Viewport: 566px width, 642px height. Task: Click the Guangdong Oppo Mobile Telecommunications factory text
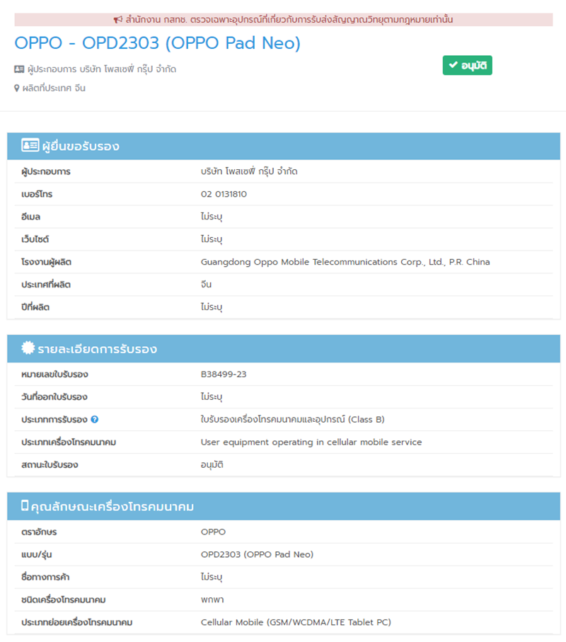pos(345,262)
